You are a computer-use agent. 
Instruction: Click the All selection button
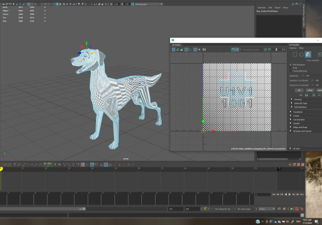tap(299, 90)
